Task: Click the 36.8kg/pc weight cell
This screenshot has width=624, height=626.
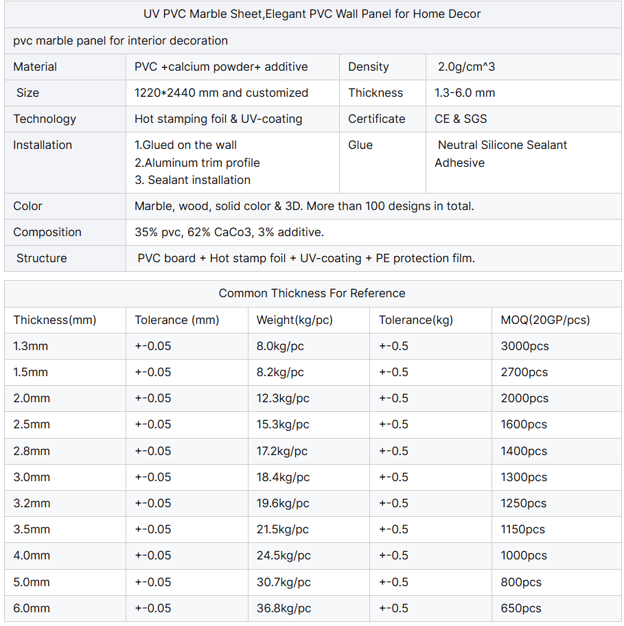Action: click(x=284, y=608)
